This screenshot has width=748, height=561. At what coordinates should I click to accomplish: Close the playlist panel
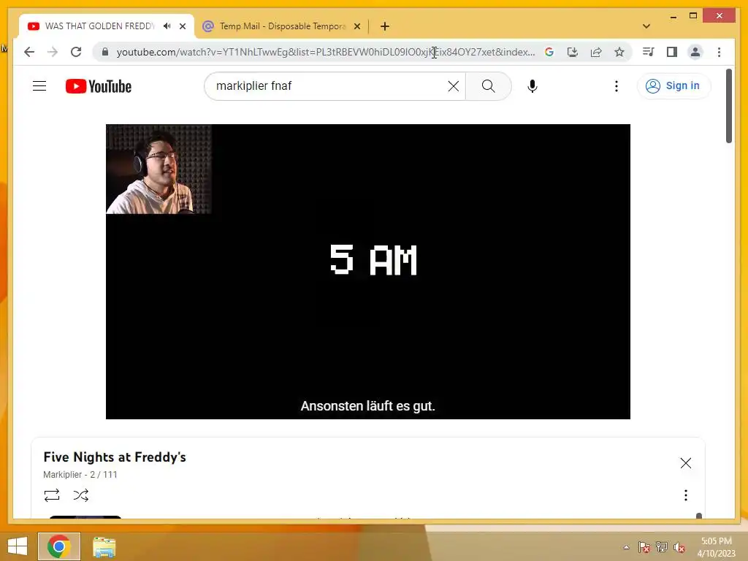[685, 462]
